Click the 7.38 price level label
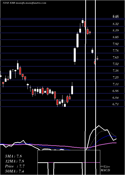 115,71
